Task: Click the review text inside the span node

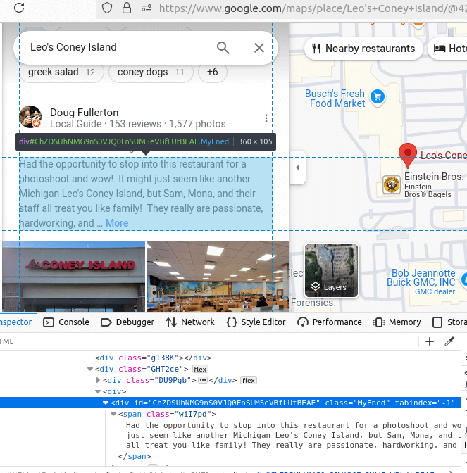Action: click(x=293, y=435)
